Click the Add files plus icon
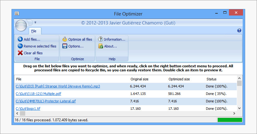The height and width of the screenshot is (134, 257). (20, 39)
